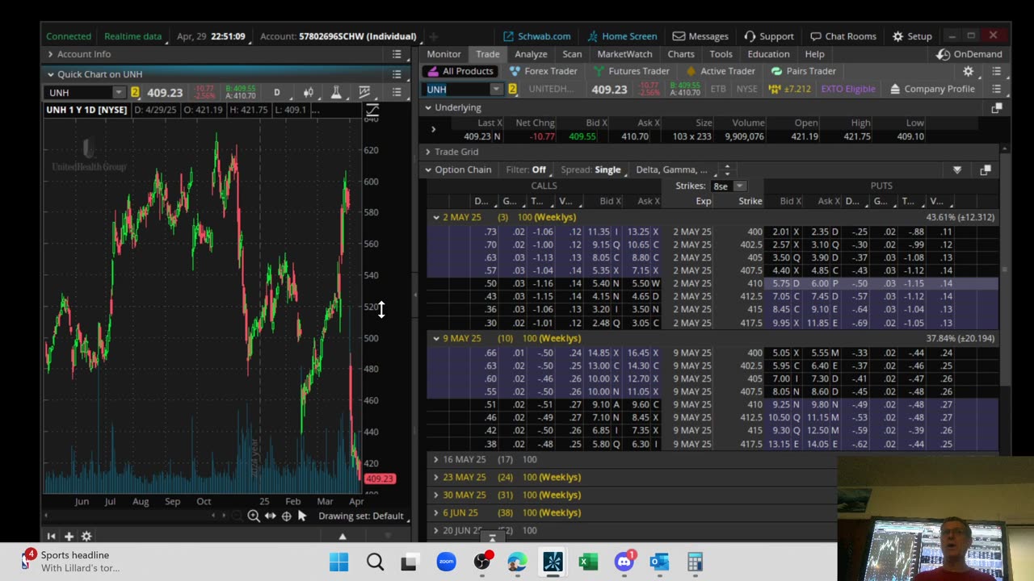Click the Trade tab symbol input field UNH

pos(457,89)
